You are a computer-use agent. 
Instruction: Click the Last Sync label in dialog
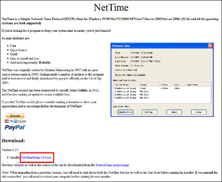(x=121, y=61)
